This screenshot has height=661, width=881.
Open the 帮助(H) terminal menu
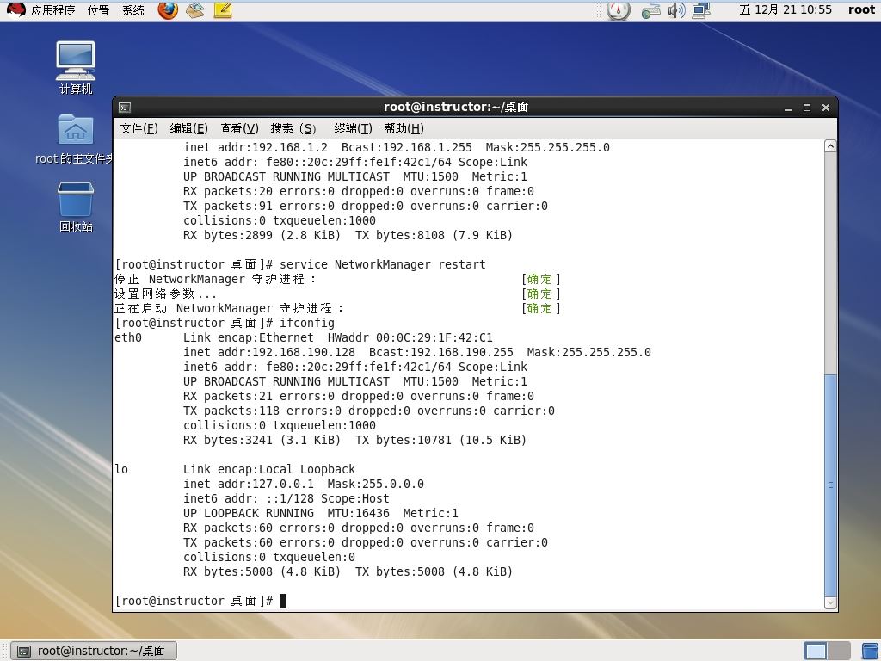coord(404,129)
